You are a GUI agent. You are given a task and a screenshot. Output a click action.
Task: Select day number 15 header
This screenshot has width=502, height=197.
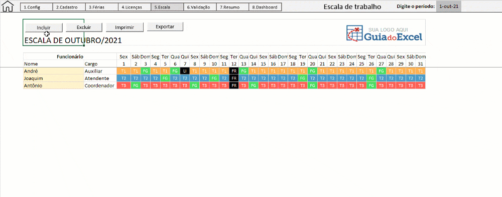[x=263, y=64]
